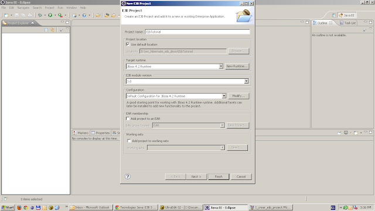This screenshot has height=211, width=375.
Task: Click the blue web services toolbar icon
Action: tap(84, 15)
